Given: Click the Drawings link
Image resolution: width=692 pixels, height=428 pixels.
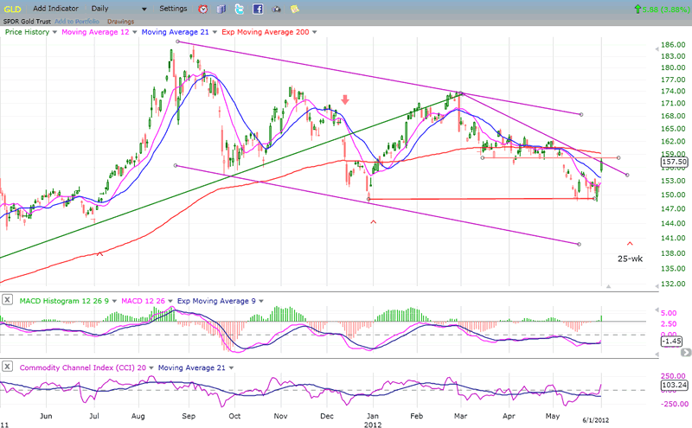Looking at the screenshot, I should coord(120,21).
